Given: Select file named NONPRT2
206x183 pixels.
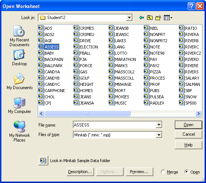Looking at the screenshot, I should pyautogui.click(x=159, y=41).
